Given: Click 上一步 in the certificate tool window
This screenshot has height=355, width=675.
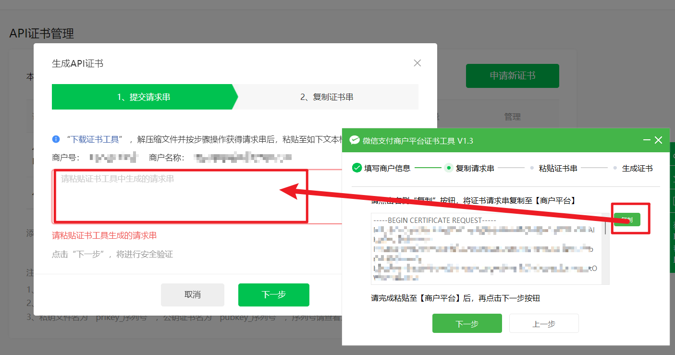Looking at the screenshot, I should 544,323.
